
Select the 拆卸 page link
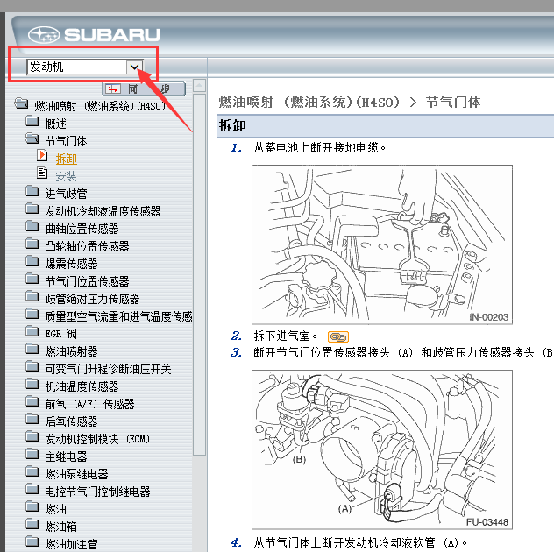tap(66, 159)
